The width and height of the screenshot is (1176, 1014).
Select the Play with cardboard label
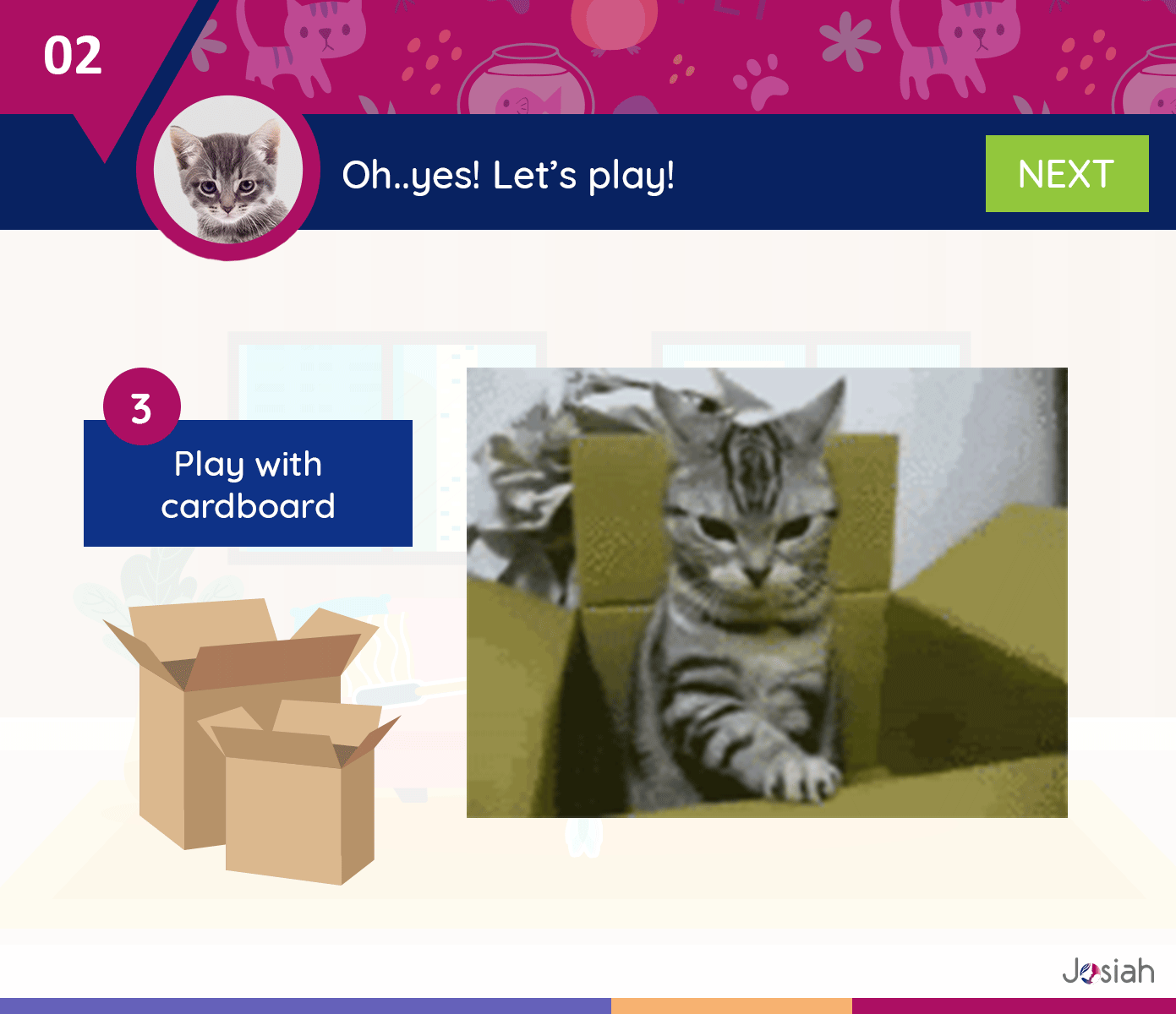(x=248, y=483)
